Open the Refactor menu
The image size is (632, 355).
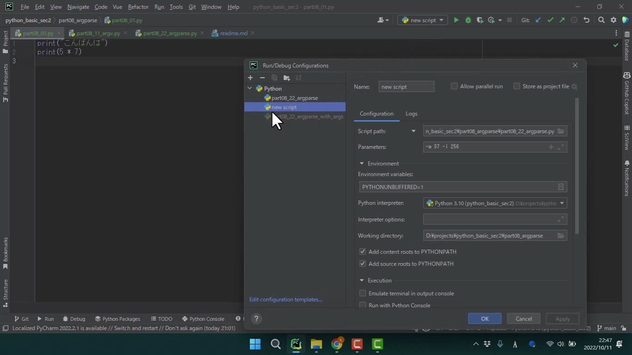click(x=138, y=7)
